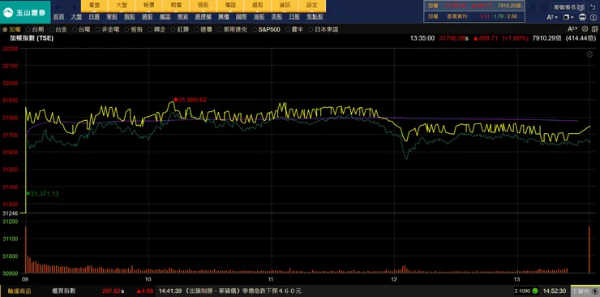Open stock lookup book icon beside 股號/股名

point(581,7)
